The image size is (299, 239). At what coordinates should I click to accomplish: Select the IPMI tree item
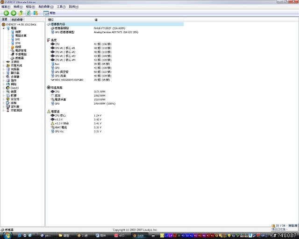[18, 43]
